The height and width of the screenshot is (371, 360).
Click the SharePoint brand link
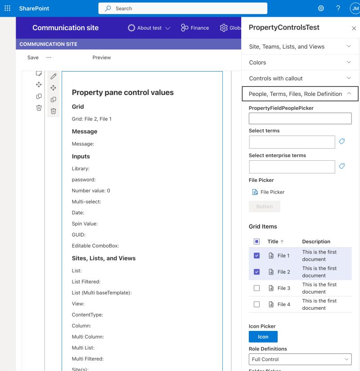(x=34, y=9)
